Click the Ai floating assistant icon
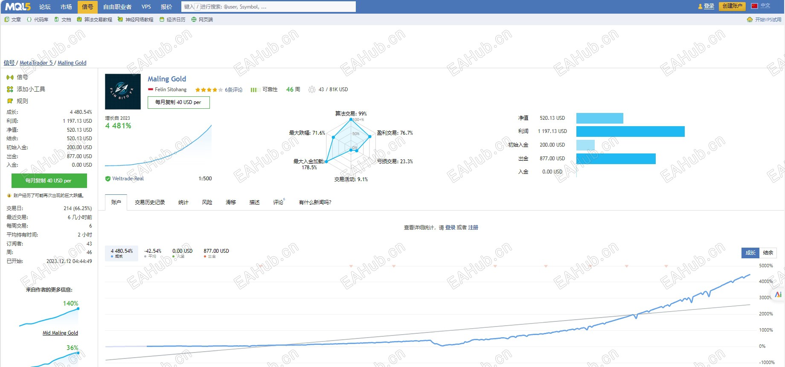This screenshot has width=785, height=367. point(778,295)
